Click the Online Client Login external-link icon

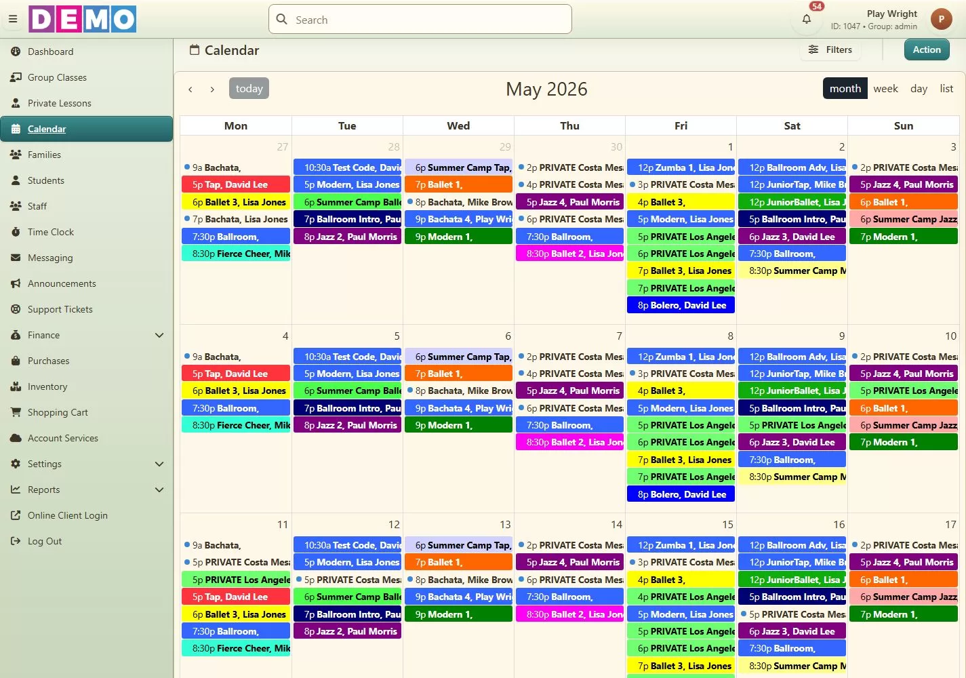(16, 515)
